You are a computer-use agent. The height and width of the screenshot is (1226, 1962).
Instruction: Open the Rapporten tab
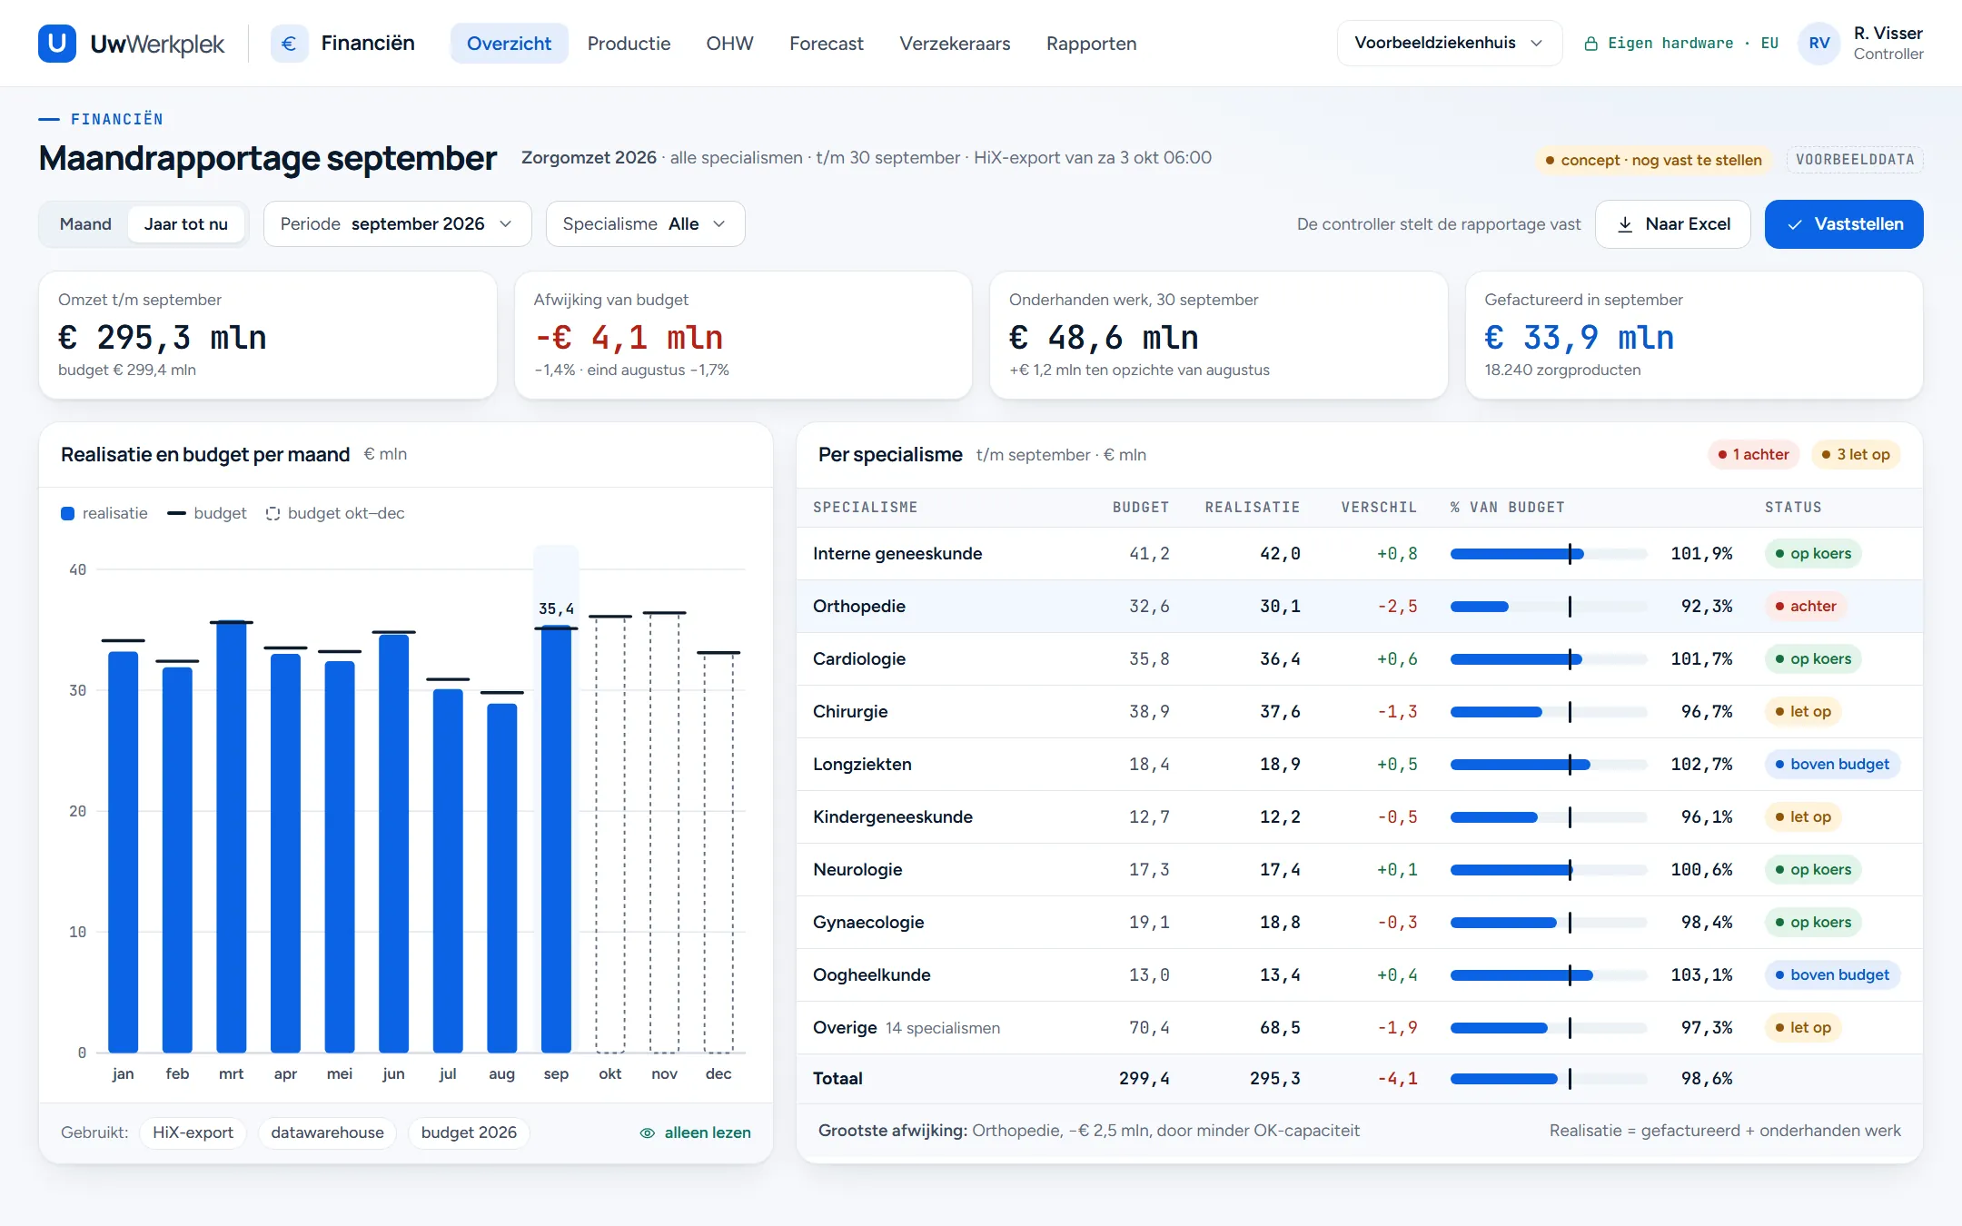1091,44
